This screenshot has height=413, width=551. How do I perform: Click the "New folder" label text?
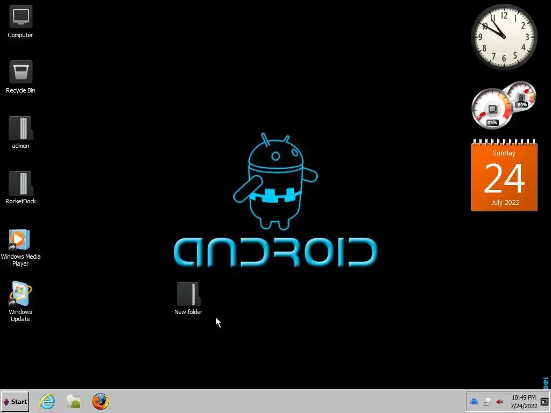pyautogui.click(x=188, y=312)
